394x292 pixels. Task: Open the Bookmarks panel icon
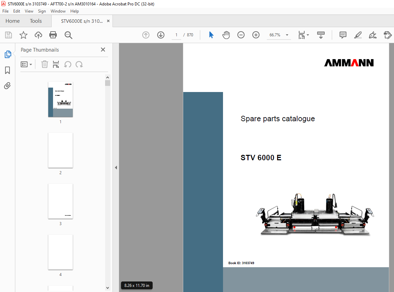[7, 70]
